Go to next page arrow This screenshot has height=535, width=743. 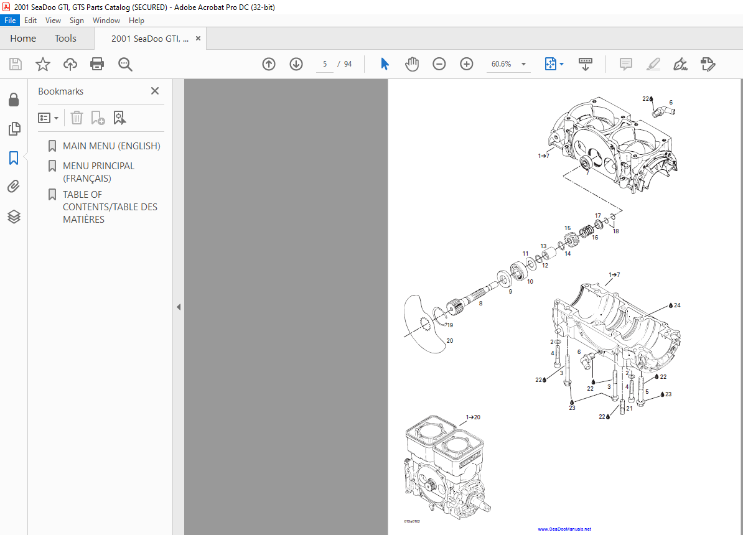[296, 64]
